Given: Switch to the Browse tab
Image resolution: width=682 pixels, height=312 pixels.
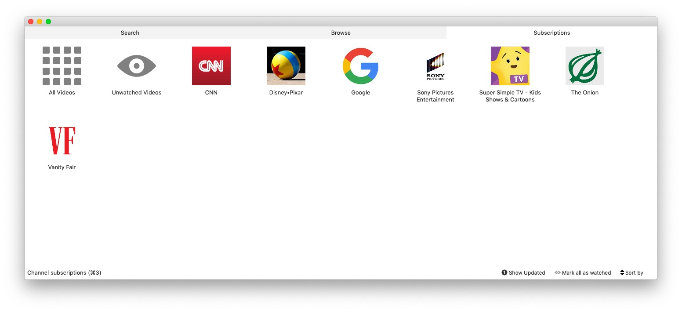Looking at the screenshot, I should pyautogui.click(x=341, y=33).
